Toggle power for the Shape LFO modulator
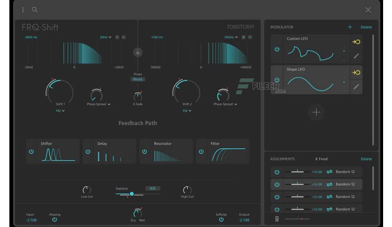392x227 pixels. 277,80
